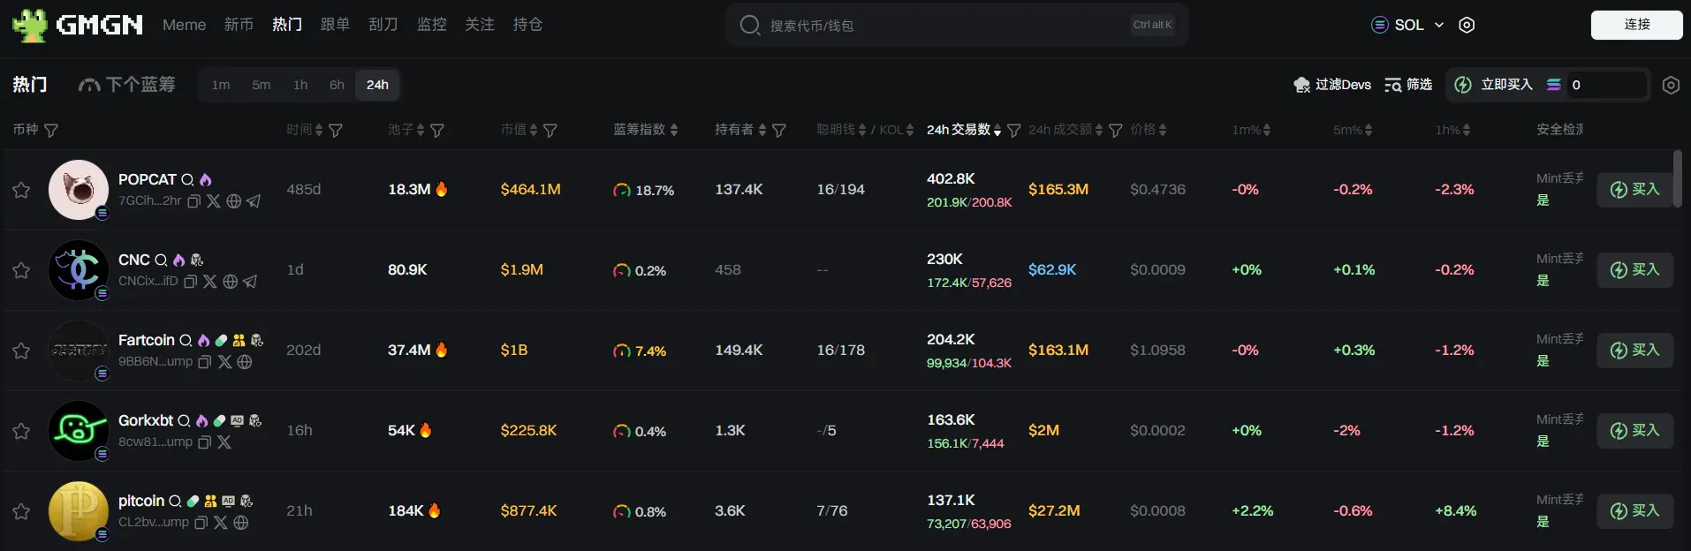This screenshot has height=551, width=1691.
Task: Star POPCAT as a favorite
Action: [21, 190]
